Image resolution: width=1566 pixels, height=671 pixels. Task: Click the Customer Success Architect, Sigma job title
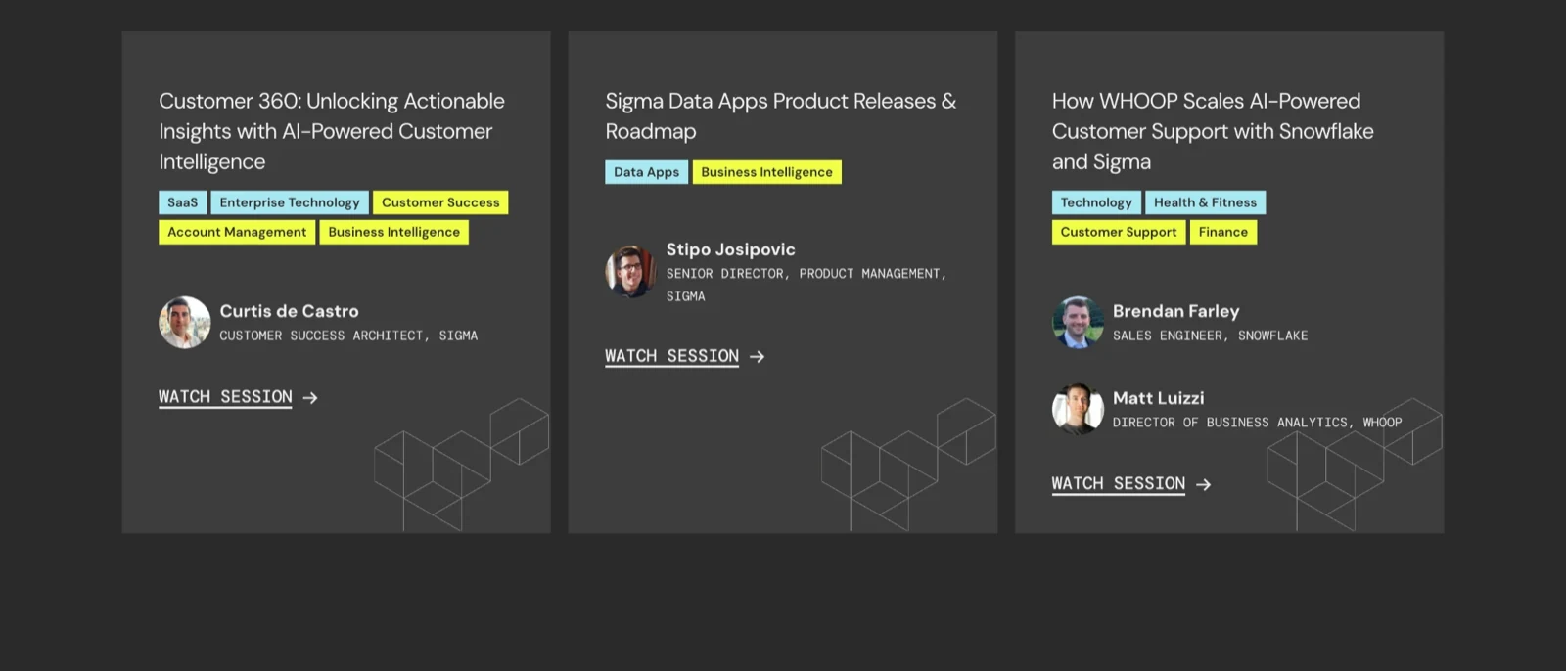pos(348,335)
